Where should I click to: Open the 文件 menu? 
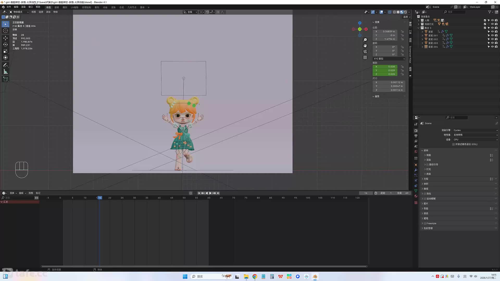click(x=9, y=7)
